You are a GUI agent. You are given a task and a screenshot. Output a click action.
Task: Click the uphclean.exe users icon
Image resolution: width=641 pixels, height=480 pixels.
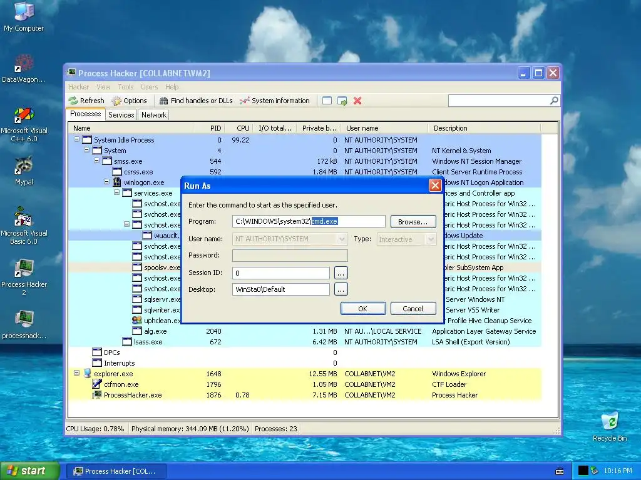(137, 321)
